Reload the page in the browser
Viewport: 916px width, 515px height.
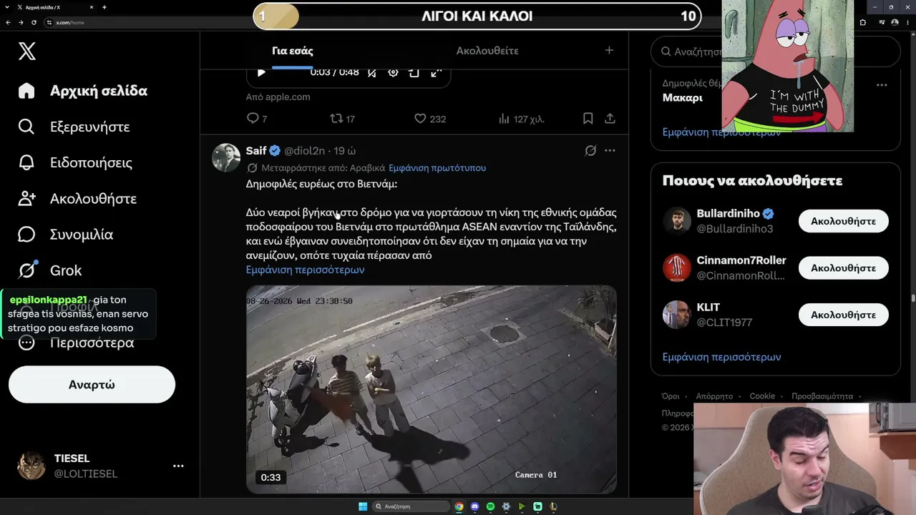34,22
